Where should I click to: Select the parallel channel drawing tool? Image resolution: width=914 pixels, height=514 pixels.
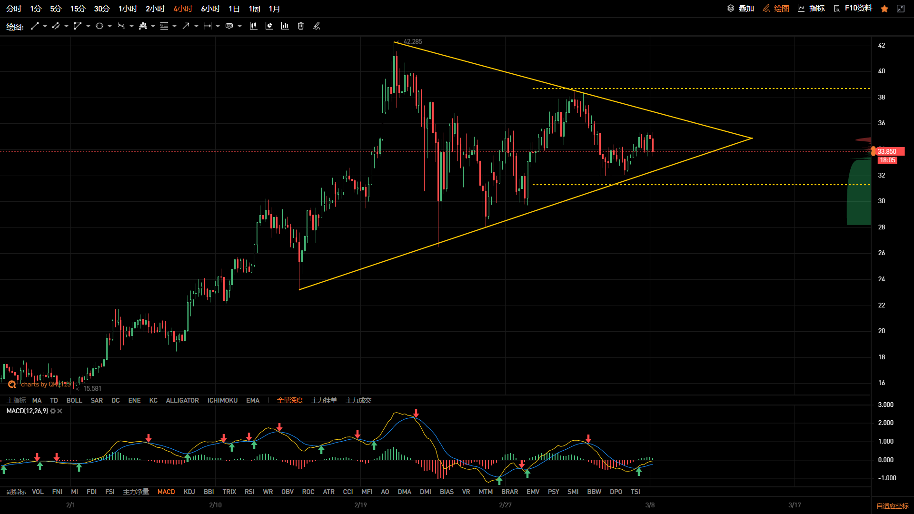[56, 26]
